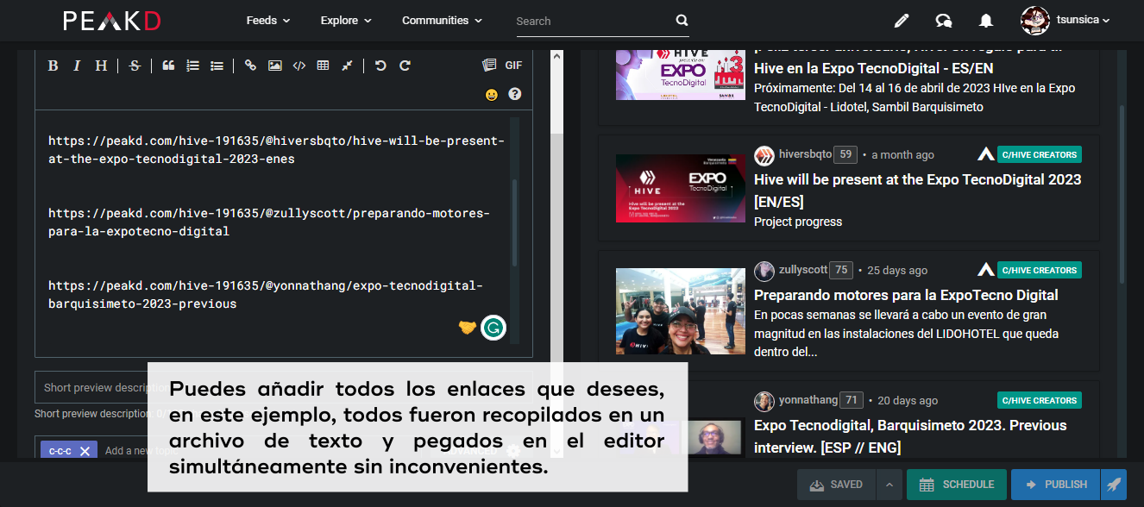Click the zullyscott reputation 75 badge
The height and width of the screenshot is (507, 1144).
point(840,270)
